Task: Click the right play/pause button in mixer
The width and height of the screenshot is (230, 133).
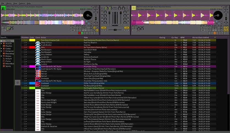Action: pyautogui.click(x=127, y=30)
